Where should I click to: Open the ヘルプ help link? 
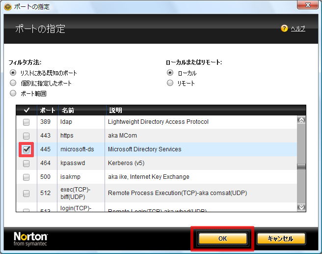click(297, 28)
